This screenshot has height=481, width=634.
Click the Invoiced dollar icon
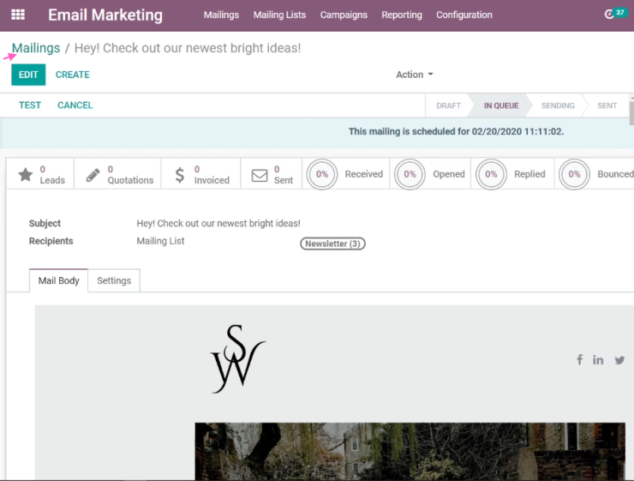click(x=180, y=175)
